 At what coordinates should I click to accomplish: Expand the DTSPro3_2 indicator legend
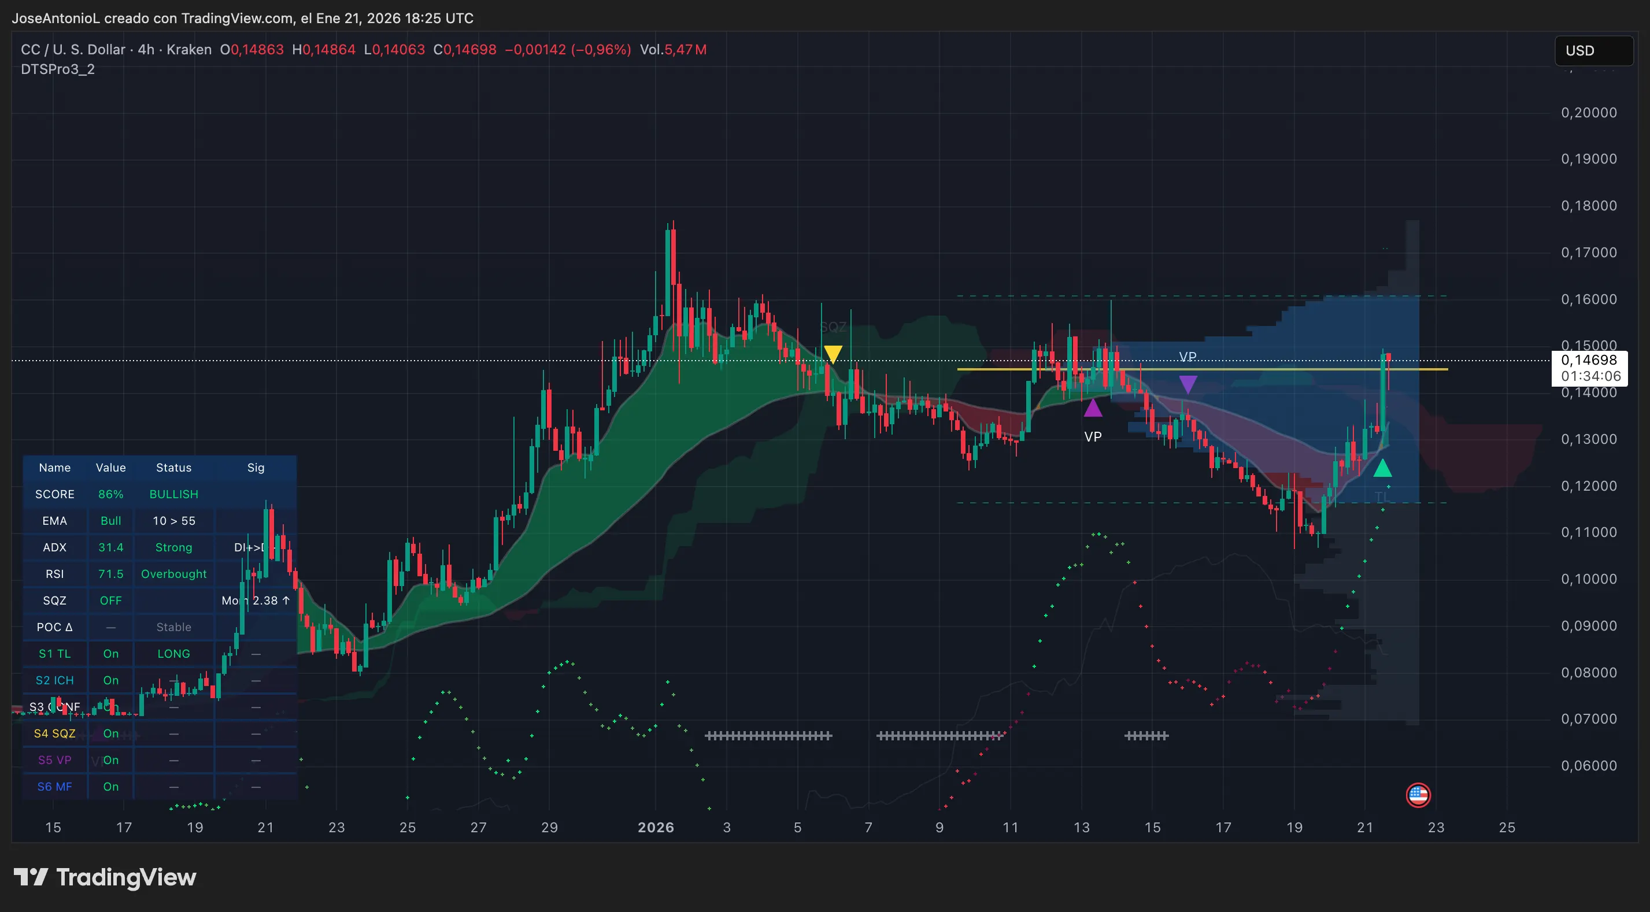click(58, 69)
